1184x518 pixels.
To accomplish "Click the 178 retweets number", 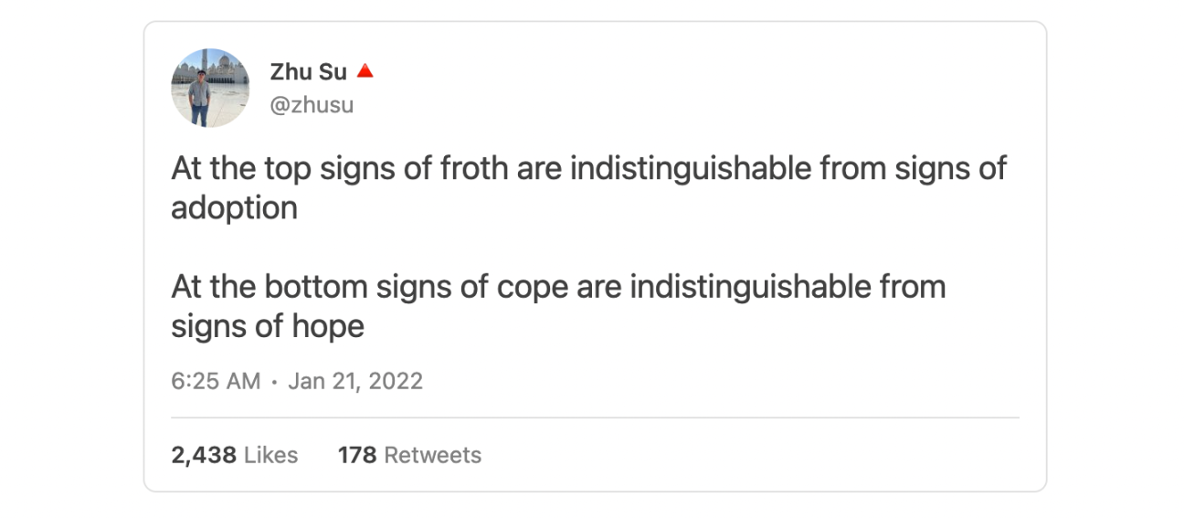I will point(356,455).
